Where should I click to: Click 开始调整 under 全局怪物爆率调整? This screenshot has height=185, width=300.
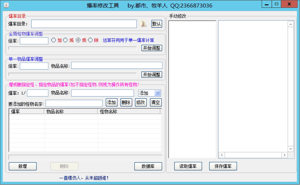pyautogui.click(x=151, y=48)
